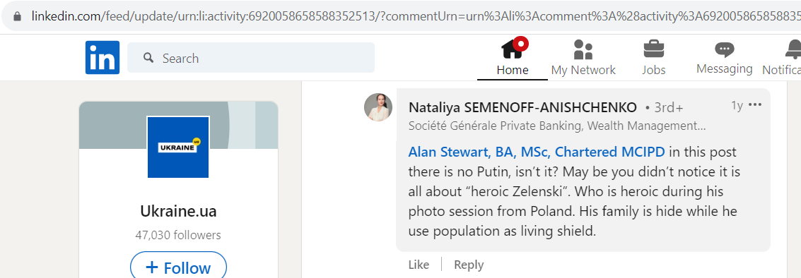801x278 pixels.
Task: Click the LinkedIn logo icon
Action: (103, 58)
